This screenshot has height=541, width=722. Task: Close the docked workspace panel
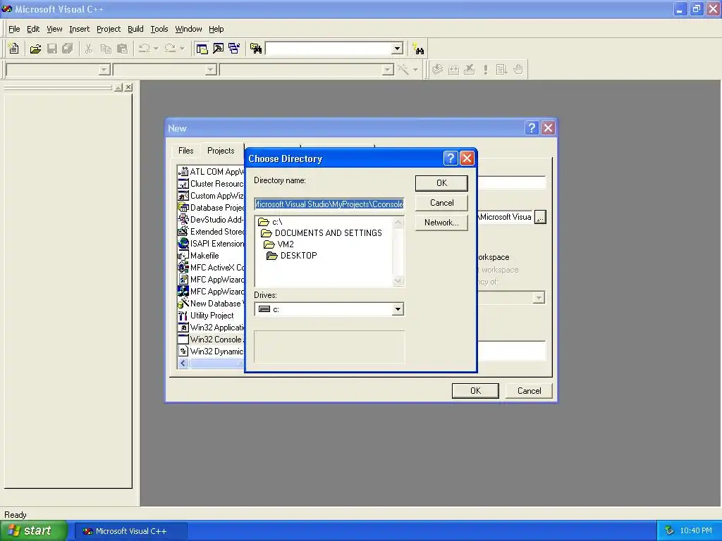point(128,87)
